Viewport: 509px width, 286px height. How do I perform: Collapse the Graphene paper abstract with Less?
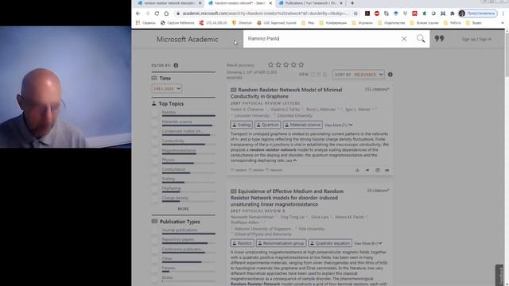tap(291, 160)
